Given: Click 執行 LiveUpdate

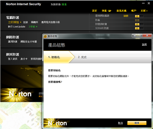Looking at the screenshot, I should point(17,27).
